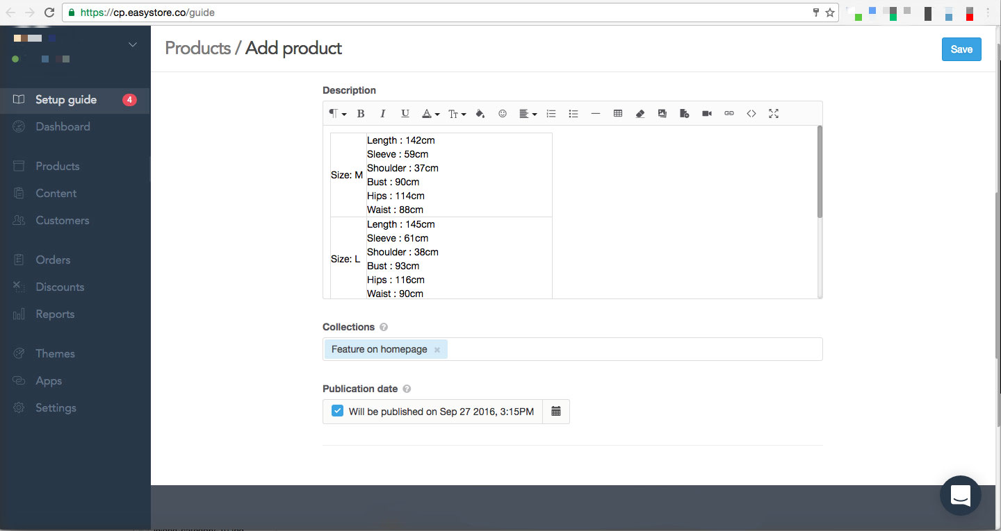Insert a table using the toolbar
The image size is (1001, 531).
(x=617, y=114)
